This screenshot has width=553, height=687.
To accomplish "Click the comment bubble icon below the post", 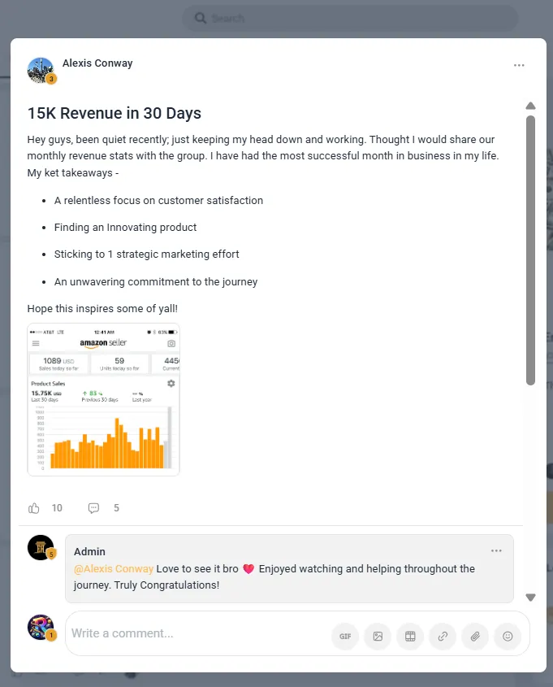I will (x=93, y=508).
